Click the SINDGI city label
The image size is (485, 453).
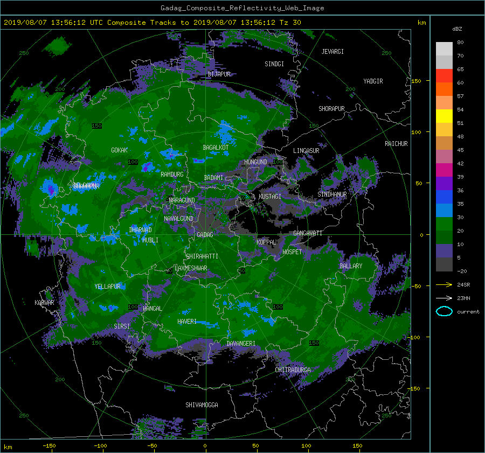click(274, 64)
